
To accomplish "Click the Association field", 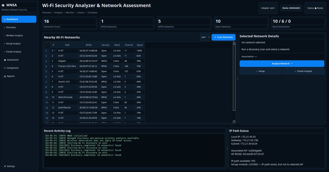I will pyautogui.click(x=282, y=57).
